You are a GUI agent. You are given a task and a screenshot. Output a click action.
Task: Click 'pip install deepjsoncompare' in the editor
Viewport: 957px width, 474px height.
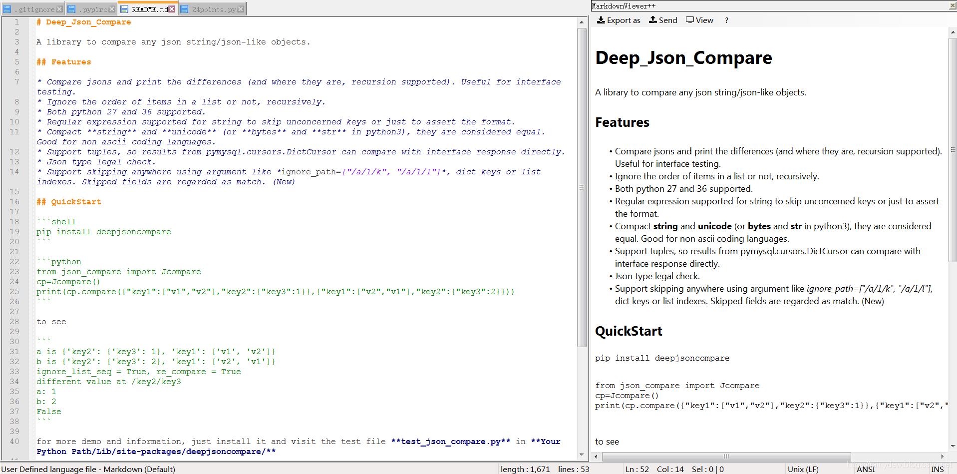point(103,232)
